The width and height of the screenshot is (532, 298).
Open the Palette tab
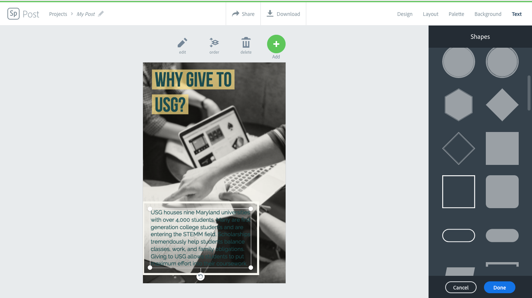456,14
